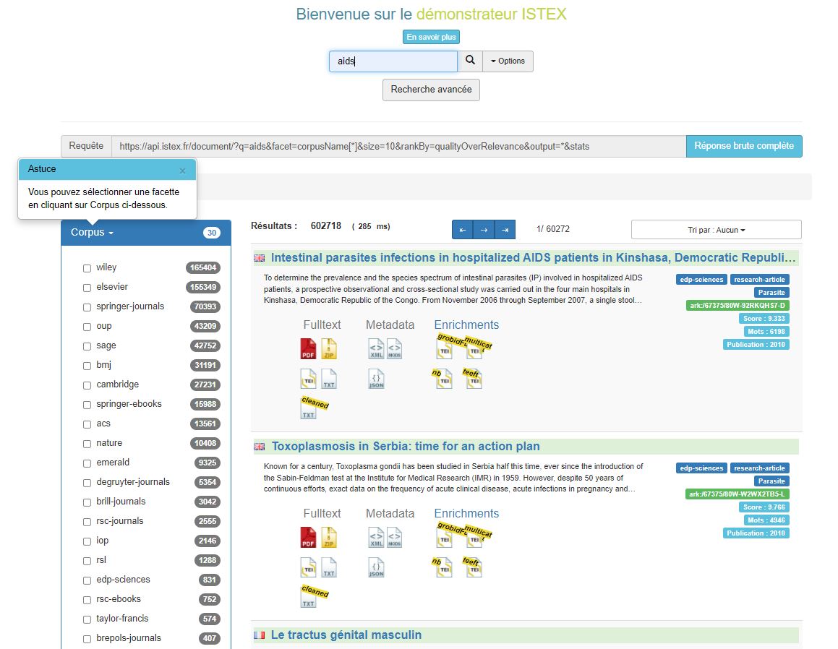Screen dimensions: 838x649
Task: Select the springer-ebooks checkbox
Action: coord(87,404)
